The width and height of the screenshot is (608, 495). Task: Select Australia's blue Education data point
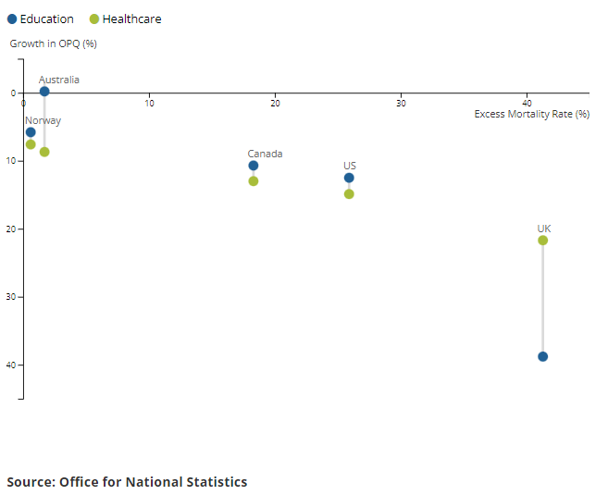click(44, 92)
